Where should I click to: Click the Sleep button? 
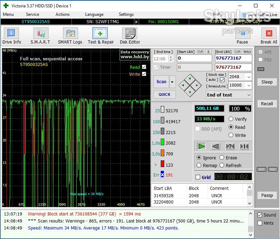(x=267, y=82)
